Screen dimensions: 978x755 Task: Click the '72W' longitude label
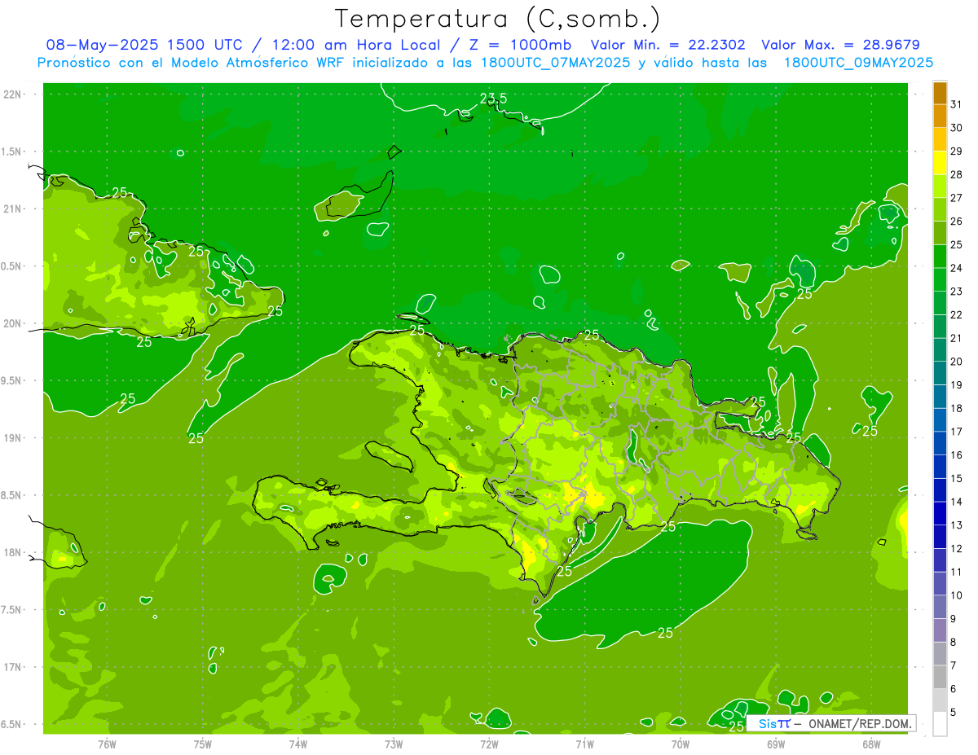(489, 744)
